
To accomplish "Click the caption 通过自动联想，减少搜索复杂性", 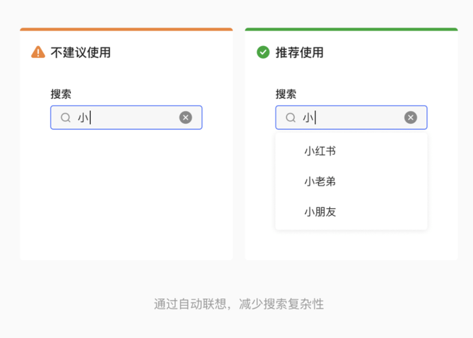I will click(239, 304).
